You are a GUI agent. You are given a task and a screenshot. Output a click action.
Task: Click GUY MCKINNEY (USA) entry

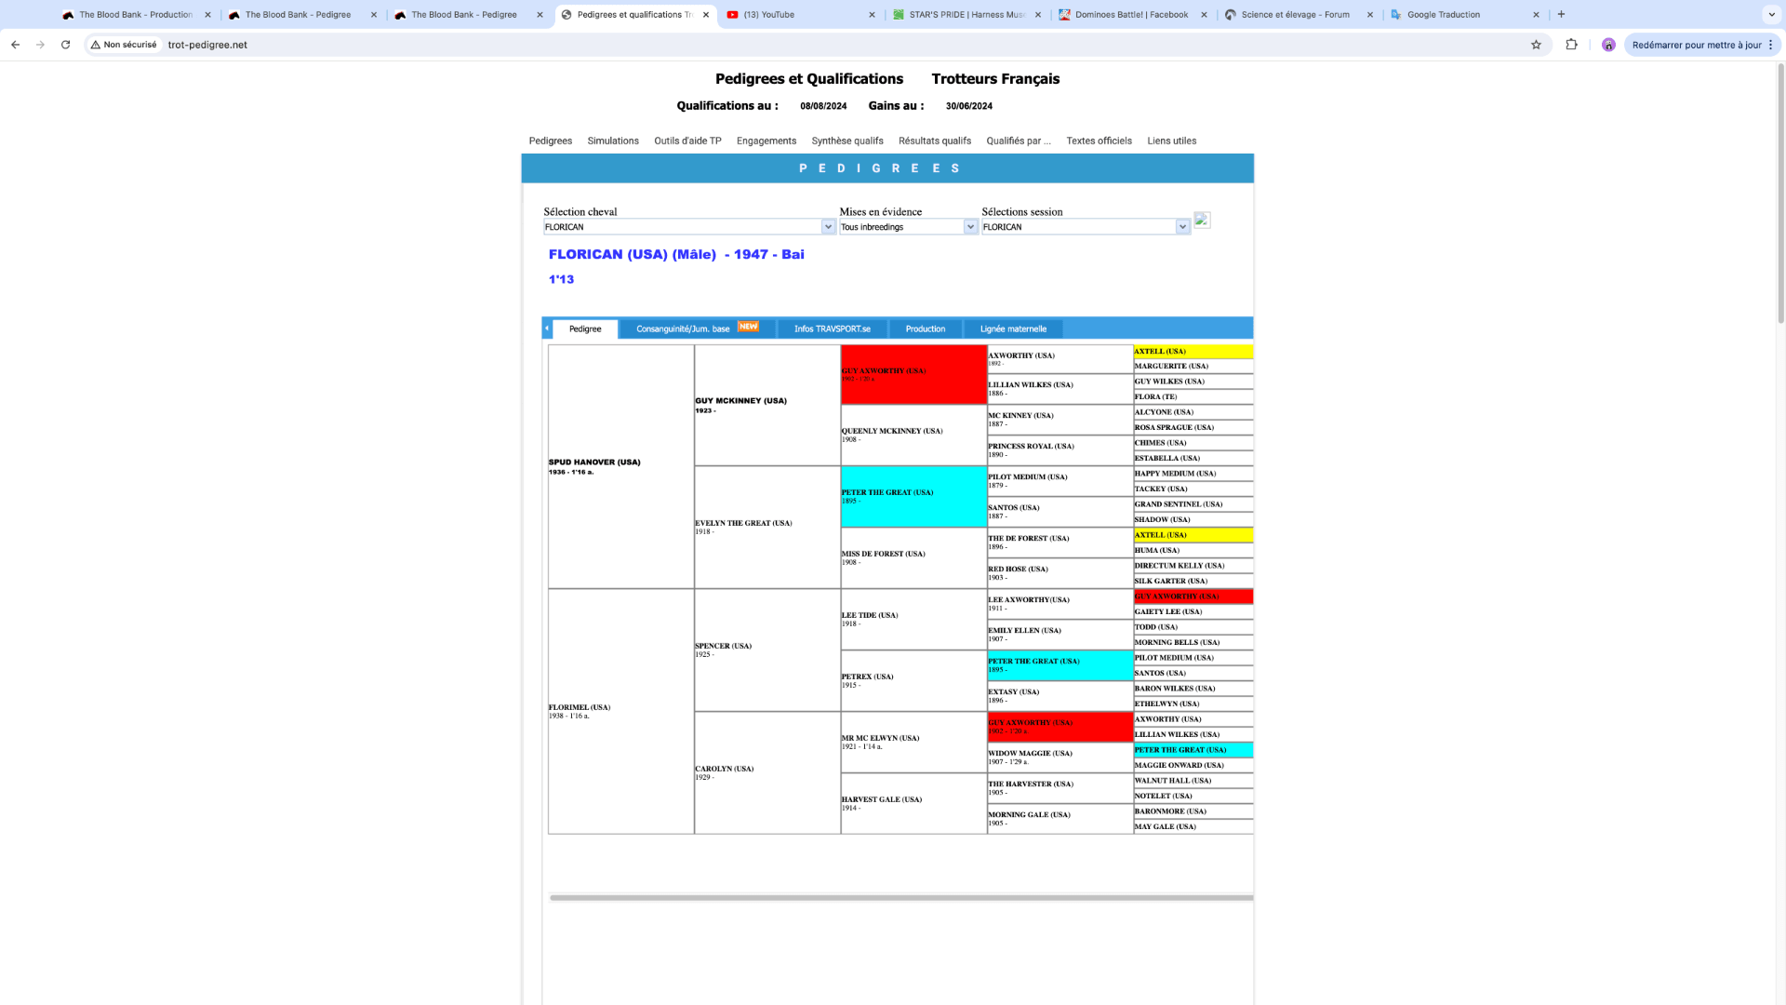[740, 401]
